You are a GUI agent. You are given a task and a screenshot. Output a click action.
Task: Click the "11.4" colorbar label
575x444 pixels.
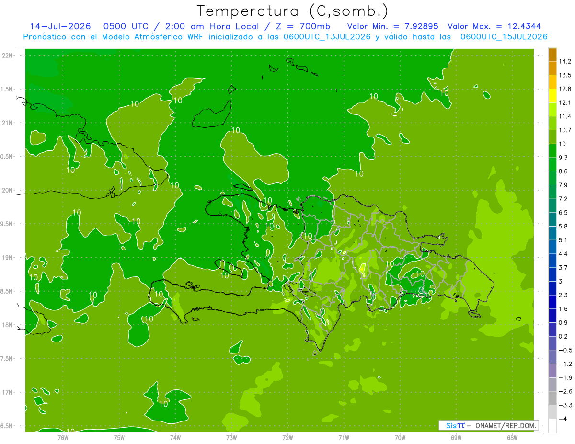(x=565, y=116)
